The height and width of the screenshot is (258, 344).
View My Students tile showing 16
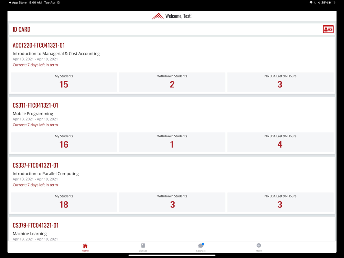64,142
